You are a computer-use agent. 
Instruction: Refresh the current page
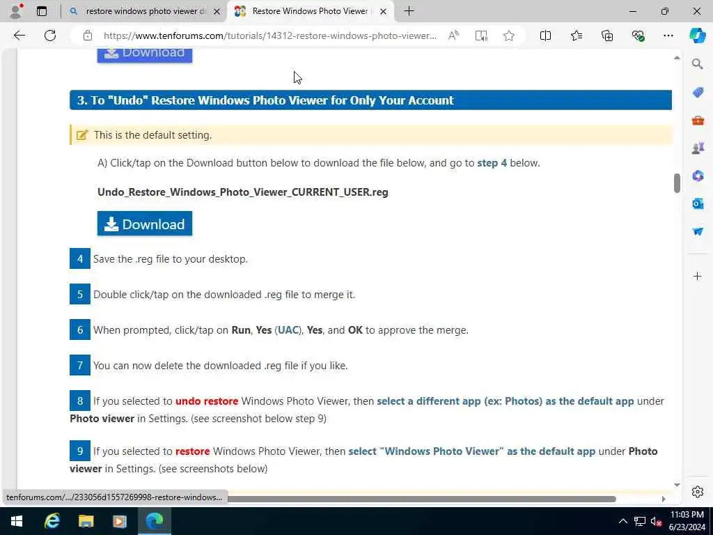pos(50,36)
